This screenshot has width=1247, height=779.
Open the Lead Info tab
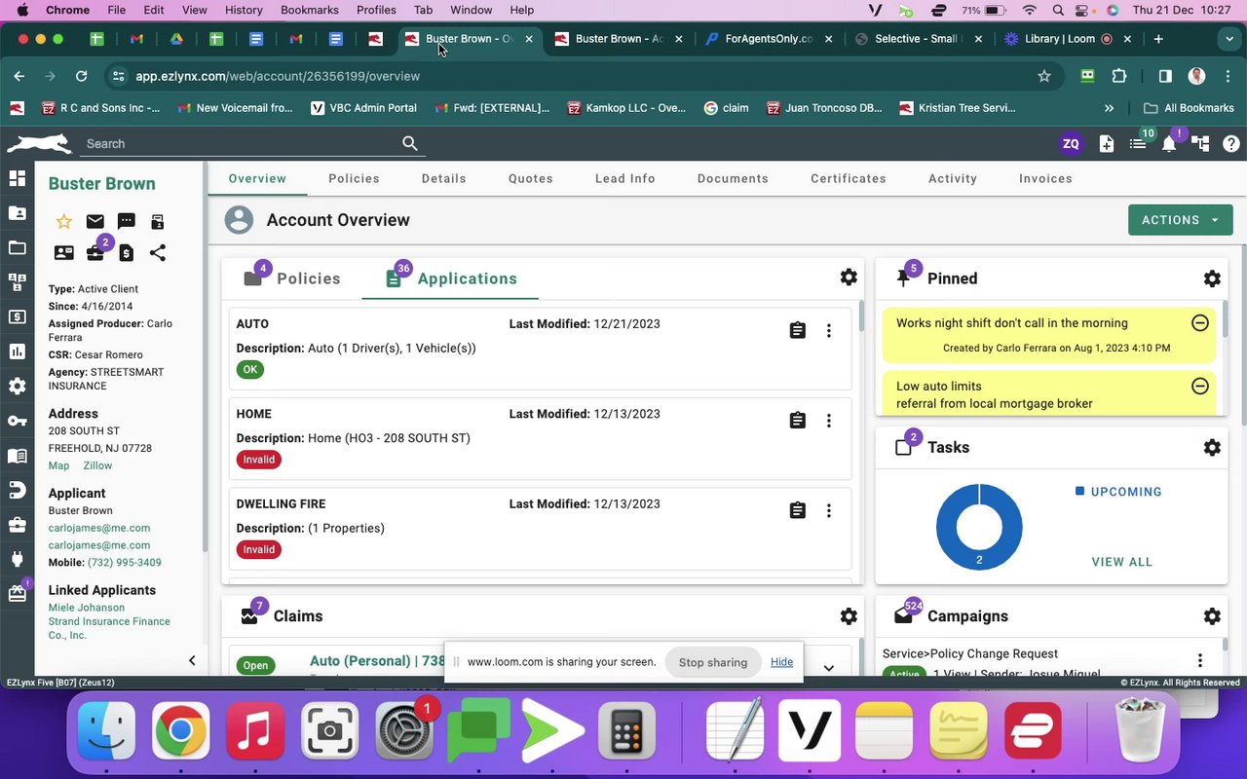coord(625,178)
